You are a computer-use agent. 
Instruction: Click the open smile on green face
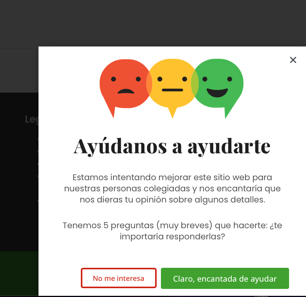(x=217, y=92)
